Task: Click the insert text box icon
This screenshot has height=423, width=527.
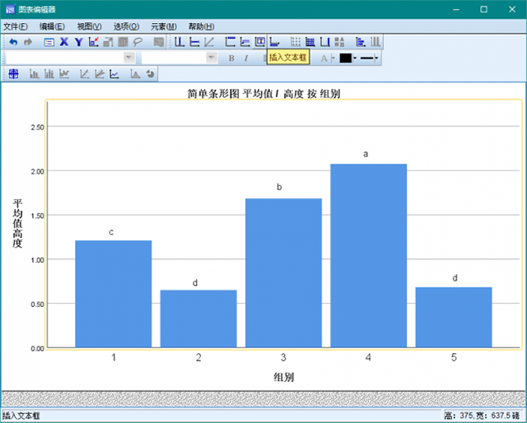Action: click(260, 42)
